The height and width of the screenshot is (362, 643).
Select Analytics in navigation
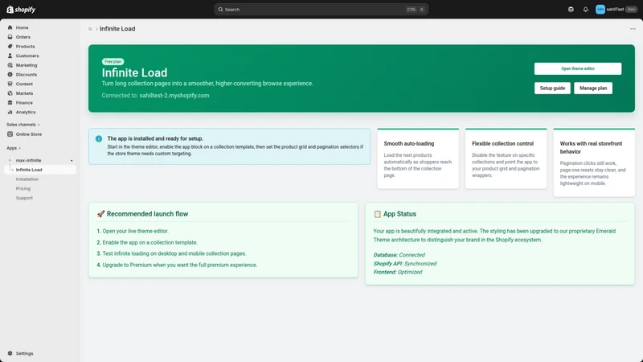(26, 112)
